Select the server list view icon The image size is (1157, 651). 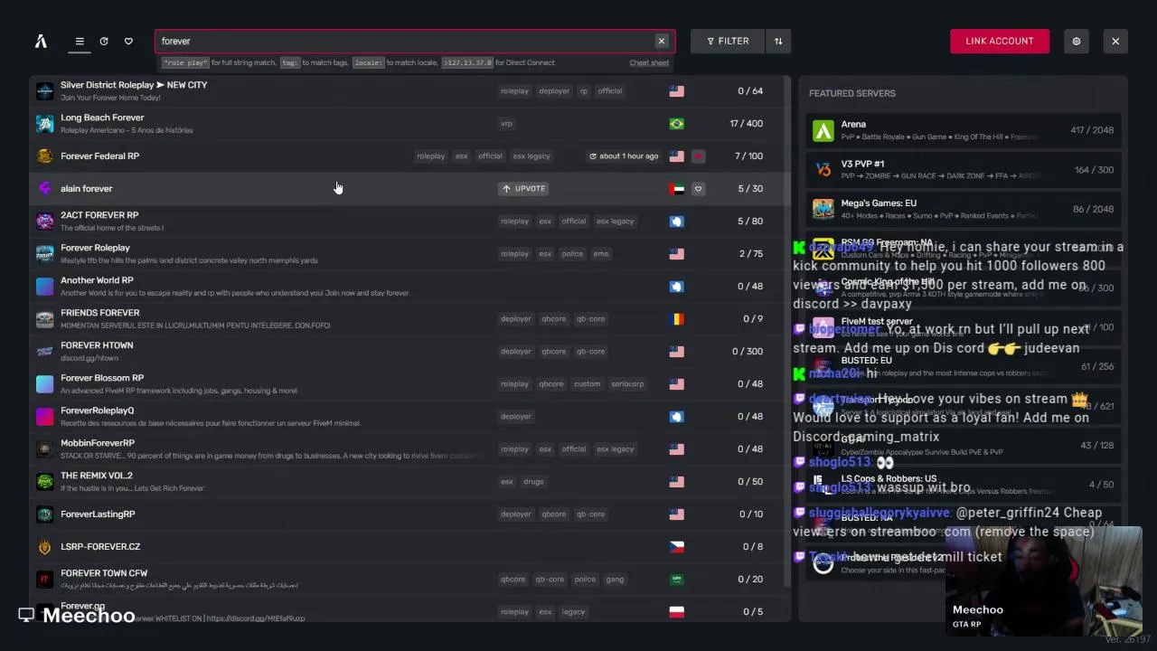[80, 41]
